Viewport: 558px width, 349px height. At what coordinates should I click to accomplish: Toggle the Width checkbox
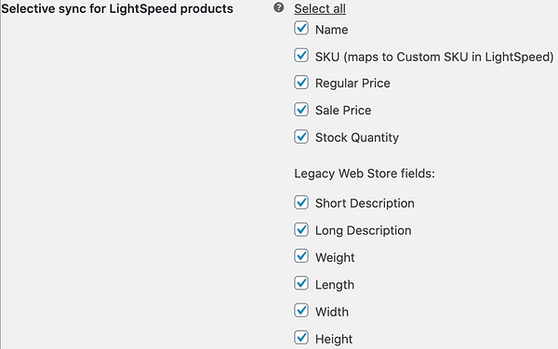(301, 310)
